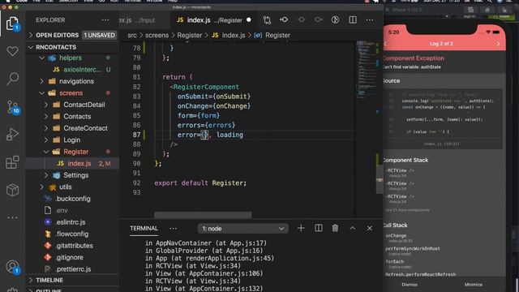Open the terminal panel views ellipsis
This screenshot has height=292, width=519.
[173, 229]
